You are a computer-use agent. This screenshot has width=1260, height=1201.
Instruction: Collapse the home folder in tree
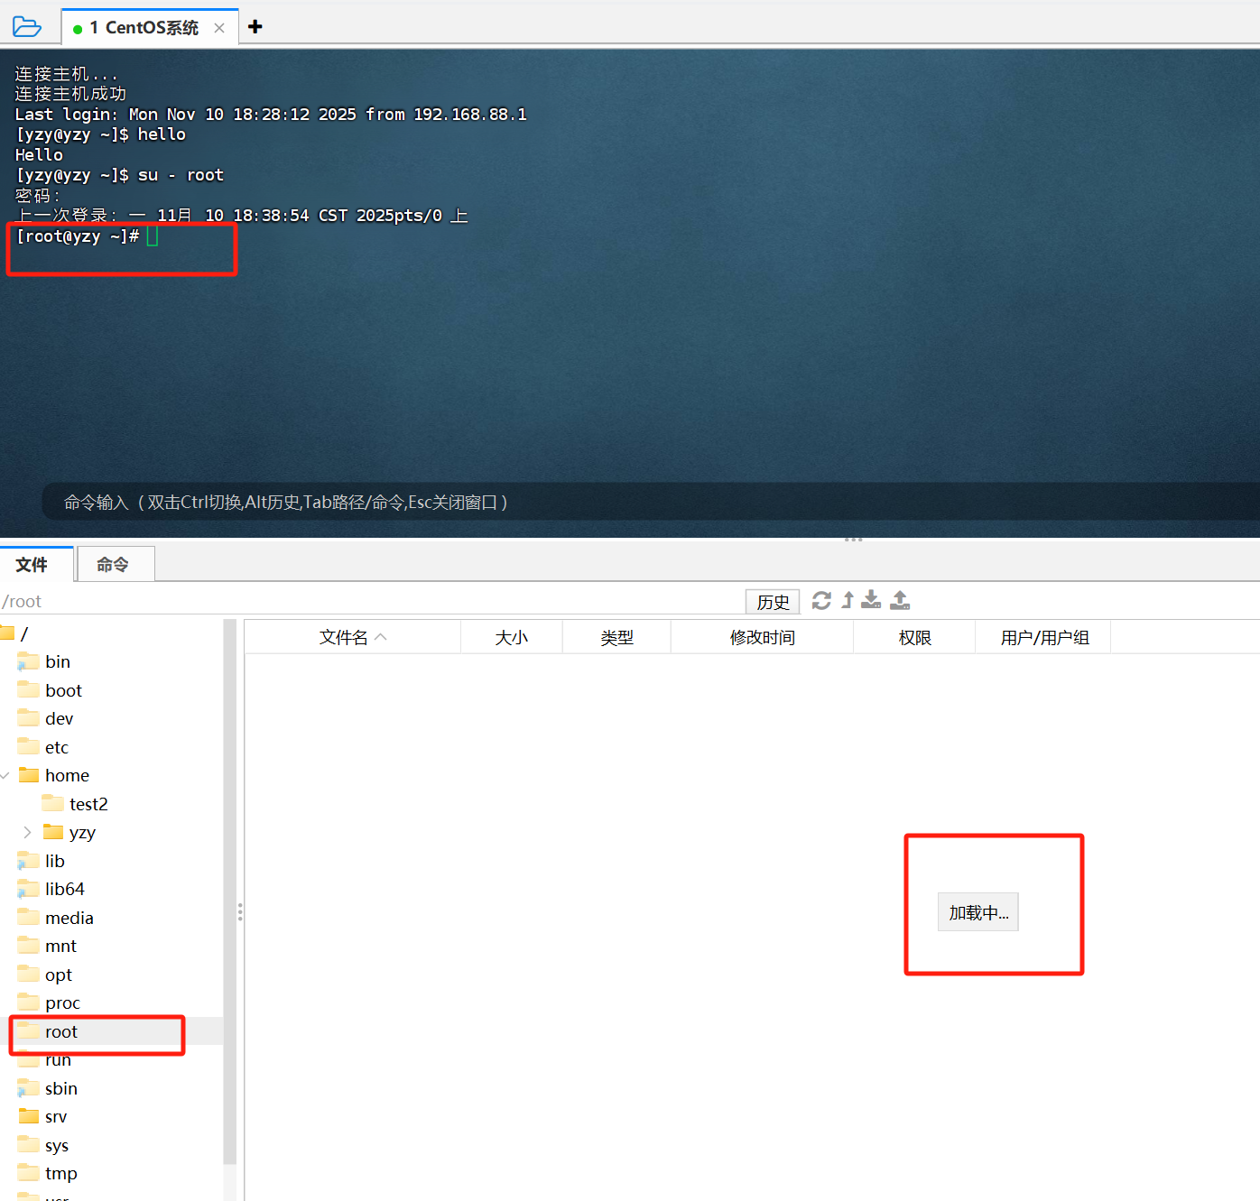tap(5, 776)
